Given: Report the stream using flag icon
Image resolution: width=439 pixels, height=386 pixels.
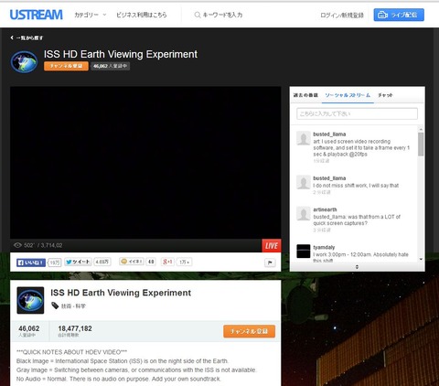Looking at the screenshot, I should (x=270, y=263).
